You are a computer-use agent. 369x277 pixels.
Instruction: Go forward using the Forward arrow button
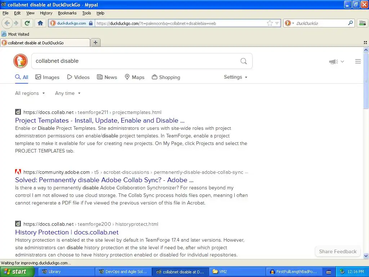[x=16, y=23]
